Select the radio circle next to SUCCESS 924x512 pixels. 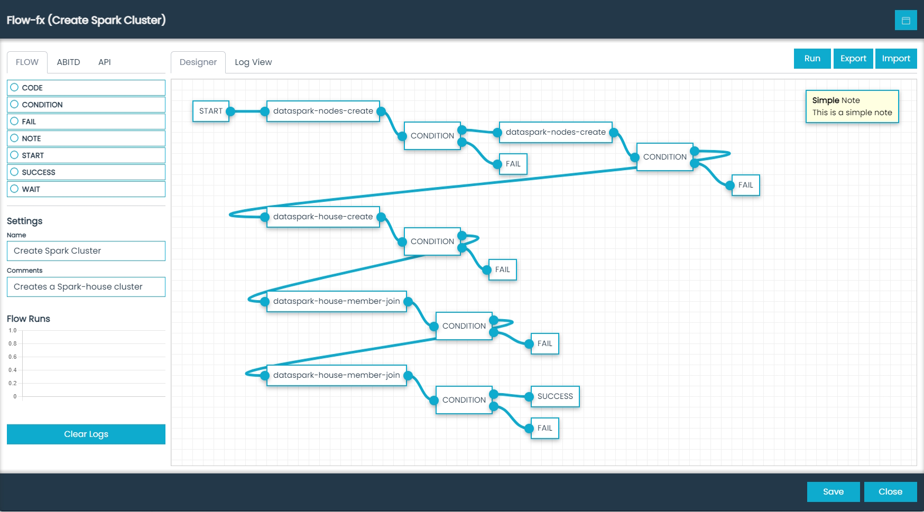(14, 172)
